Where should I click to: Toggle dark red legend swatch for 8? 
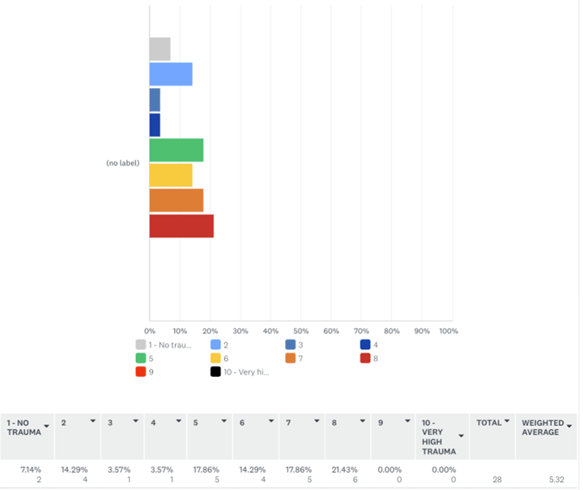tap(365, 358)
